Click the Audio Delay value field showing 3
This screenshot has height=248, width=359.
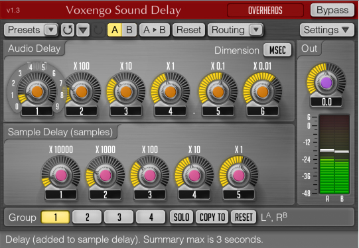coord(126,111)
